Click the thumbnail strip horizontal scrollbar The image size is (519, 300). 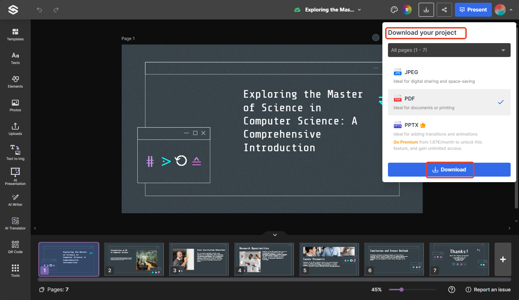click(274, 279)
